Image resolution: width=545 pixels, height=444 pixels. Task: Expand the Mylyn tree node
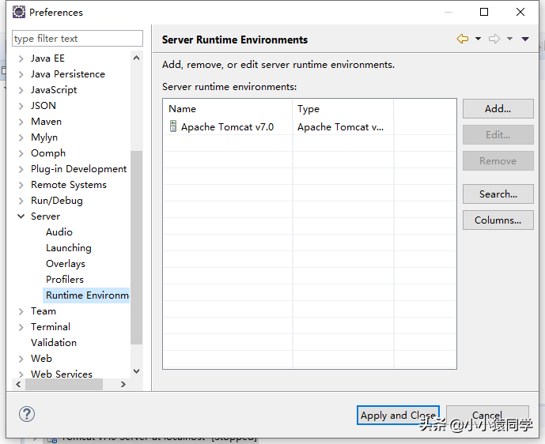[x=21, y=137]
